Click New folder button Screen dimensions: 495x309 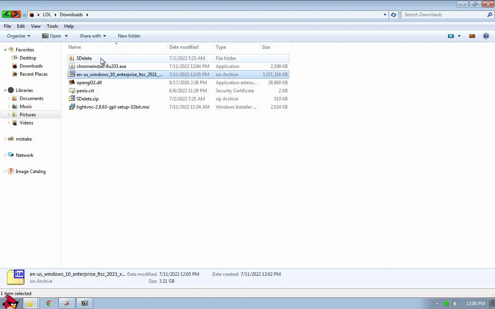(129, 36)
